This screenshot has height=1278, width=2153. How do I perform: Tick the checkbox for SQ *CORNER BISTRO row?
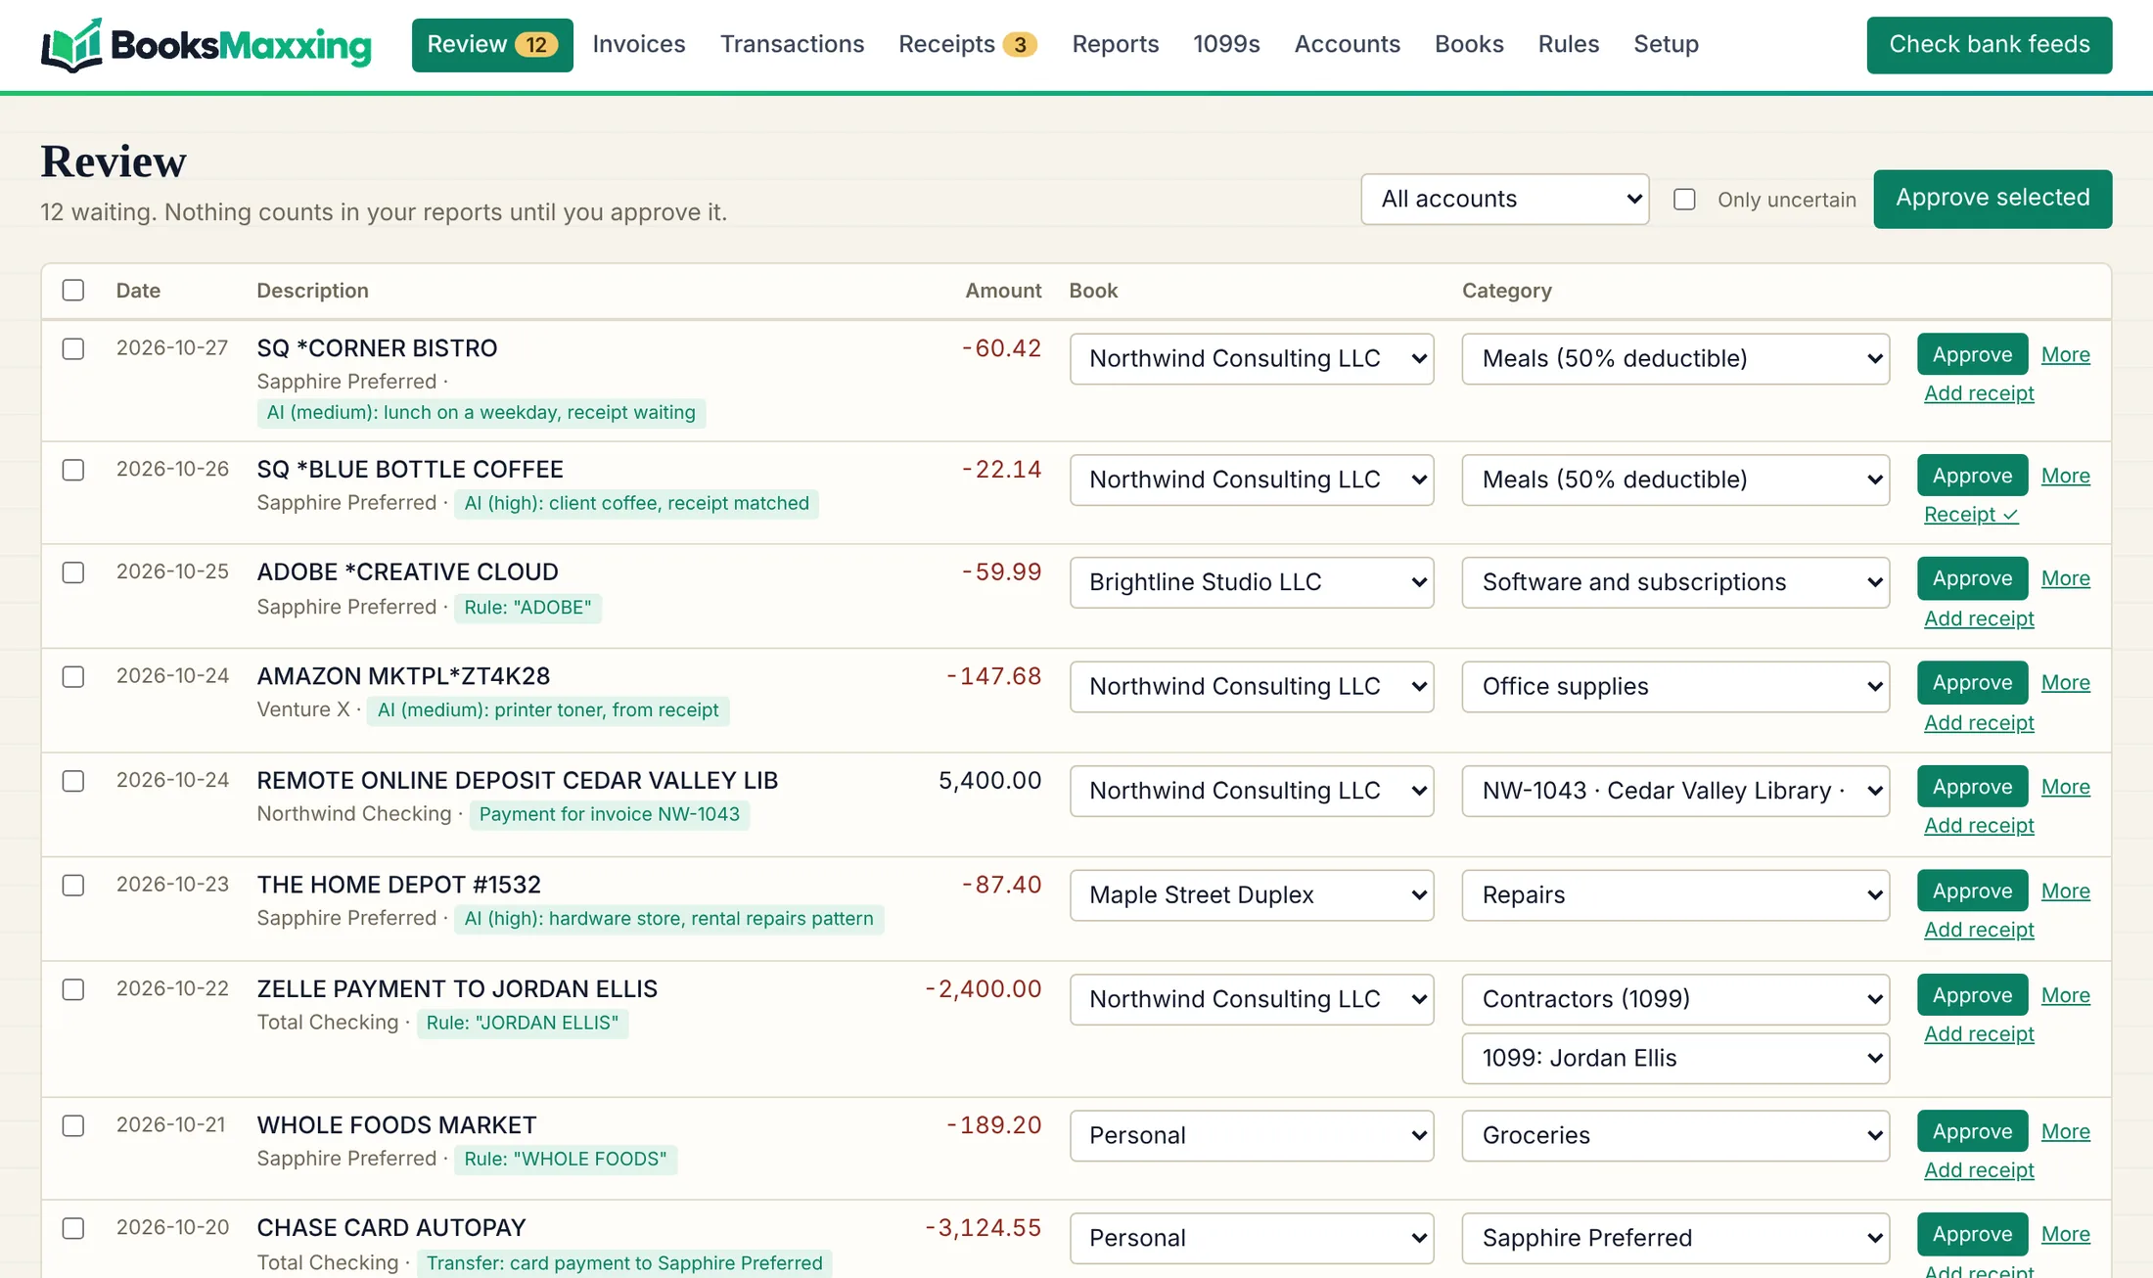pyautogui.click(x=73, y=349)
